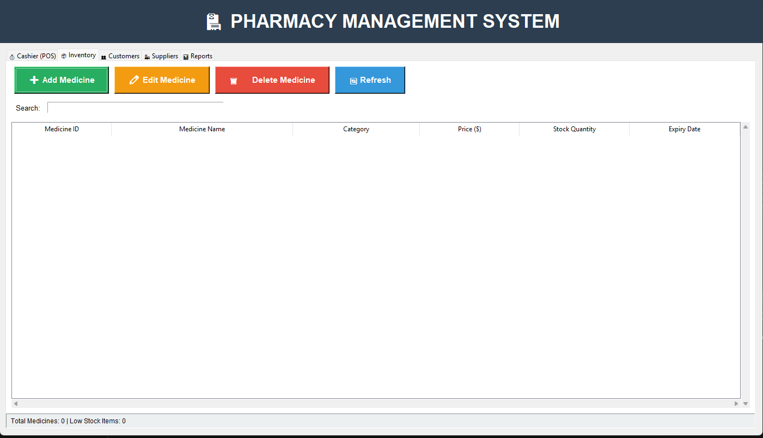
Task: Sort by the Price ($) column header
Action: [x=469, y=129]
